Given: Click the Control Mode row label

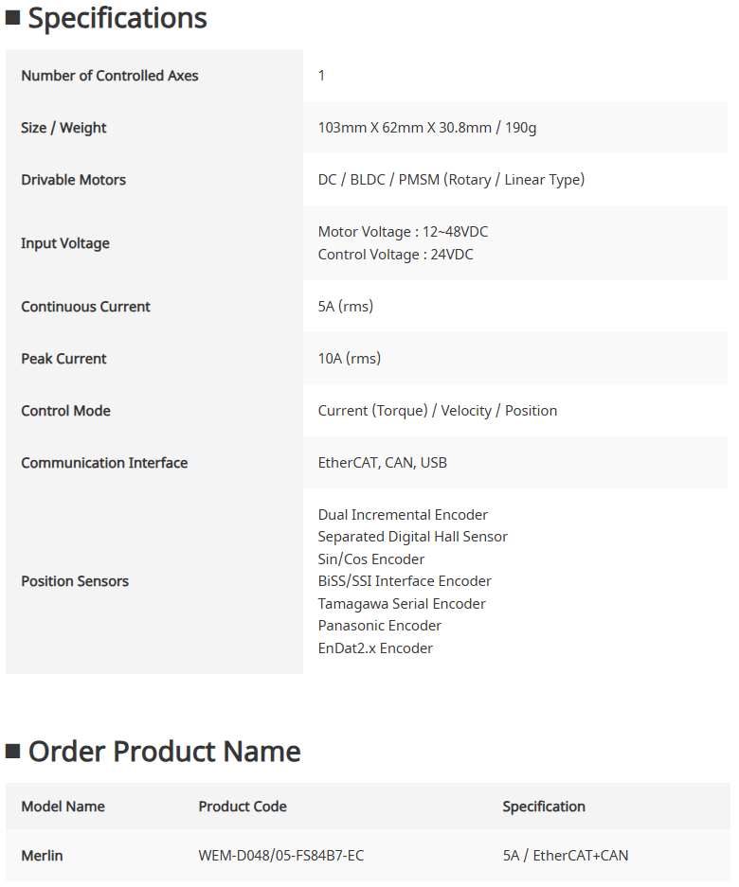Looking at the screenshot, I should point(65,411).
